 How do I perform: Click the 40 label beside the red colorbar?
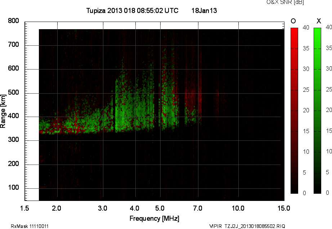306,27
